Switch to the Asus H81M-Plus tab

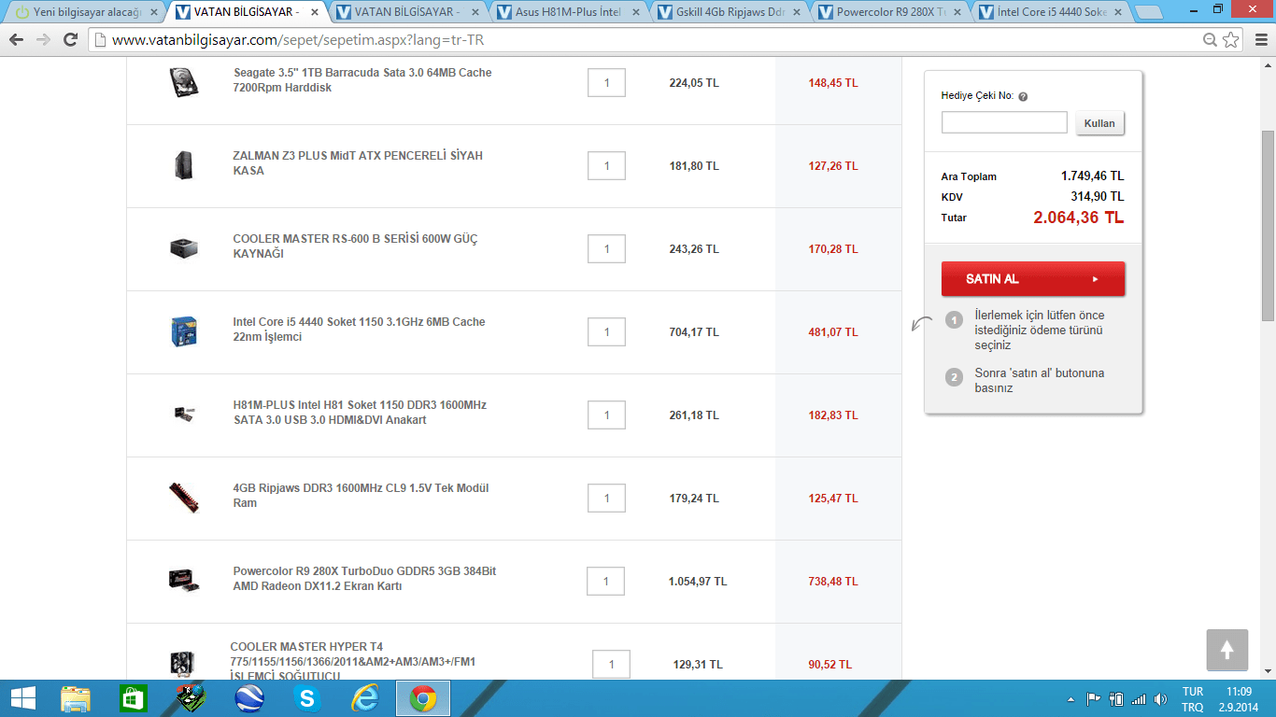pyautogui.click(x=570, y=12)
